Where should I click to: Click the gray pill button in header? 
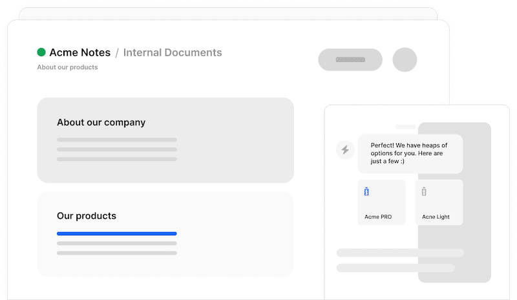(350, 59)
